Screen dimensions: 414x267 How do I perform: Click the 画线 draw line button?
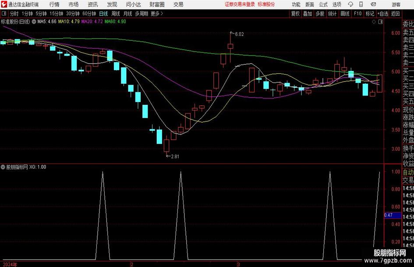click(345, 14)
